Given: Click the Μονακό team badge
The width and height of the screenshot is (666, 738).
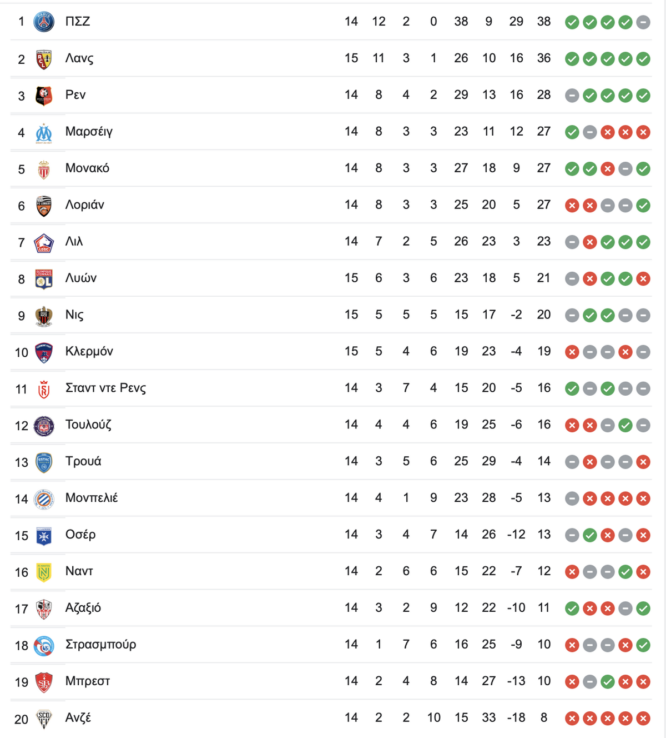Looking at the screenshot, I should pyautogui.click(x=44, y=169).
